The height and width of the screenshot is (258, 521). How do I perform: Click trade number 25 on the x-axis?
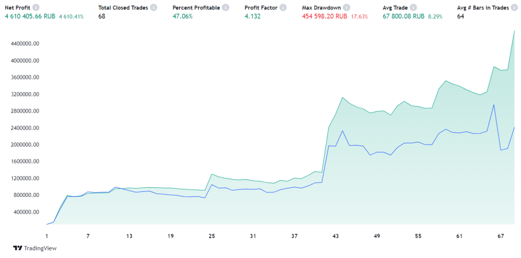[212, 237]
